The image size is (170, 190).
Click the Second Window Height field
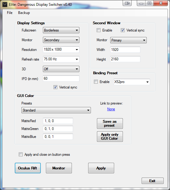[x=125, y=59]
